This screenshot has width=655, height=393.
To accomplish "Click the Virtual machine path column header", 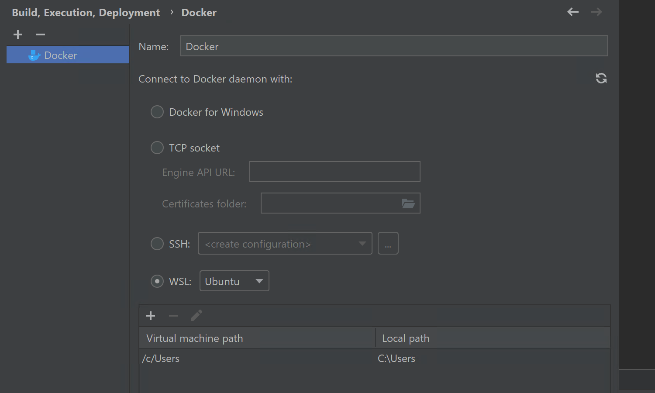I will 257,338.
